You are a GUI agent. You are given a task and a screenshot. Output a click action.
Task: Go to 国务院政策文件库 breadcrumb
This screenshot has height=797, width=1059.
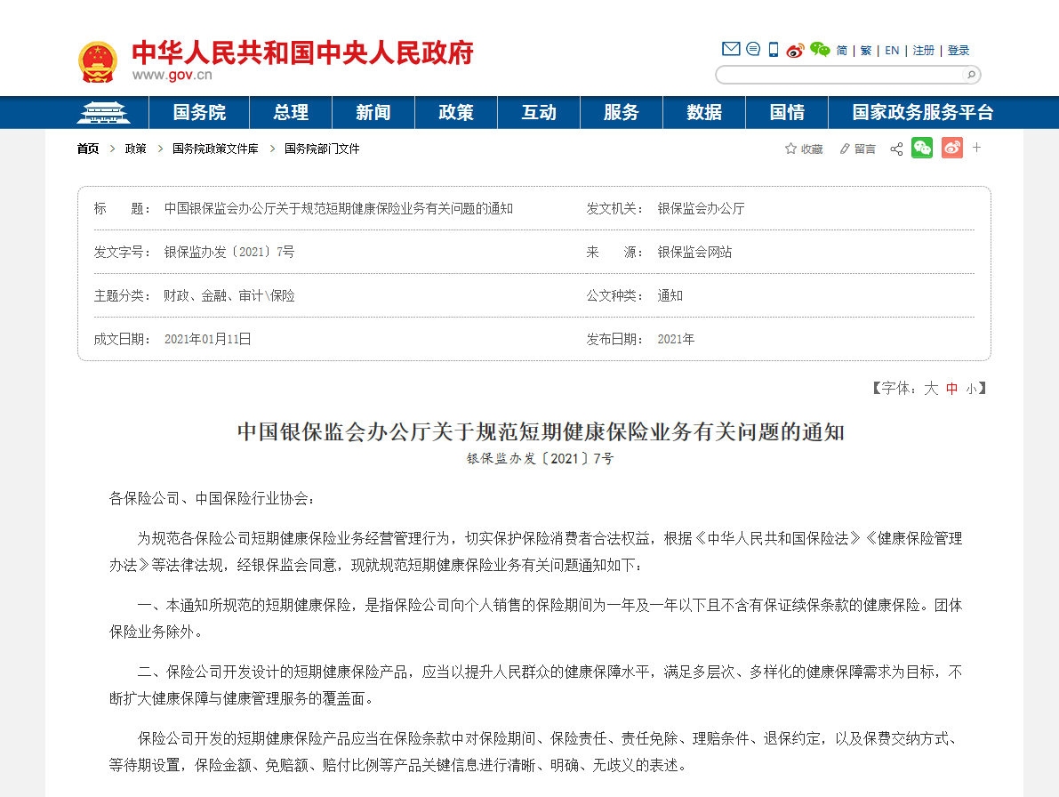click(215, 149)
